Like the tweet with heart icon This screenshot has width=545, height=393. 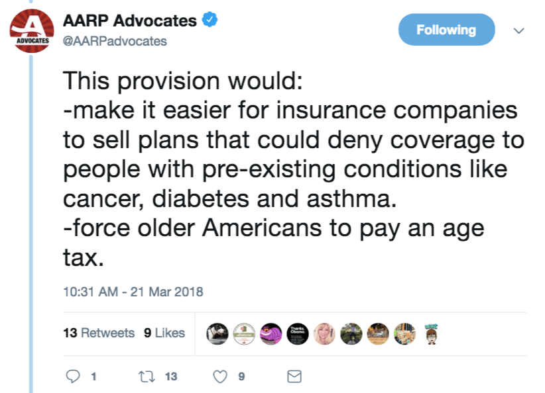pyautogui.click(x=220, y=376)
